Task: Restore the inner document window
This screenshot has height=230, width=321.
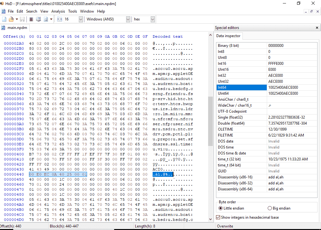Action: click(311, 11)
